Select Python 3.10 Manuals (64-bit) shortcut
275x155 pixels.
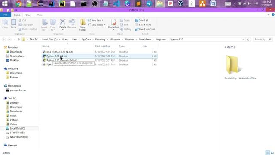point(99,60)
